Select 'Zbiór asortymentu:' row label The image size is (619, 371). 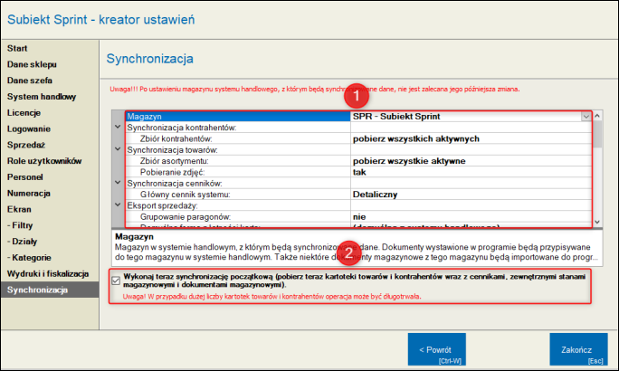coord(174,161)
